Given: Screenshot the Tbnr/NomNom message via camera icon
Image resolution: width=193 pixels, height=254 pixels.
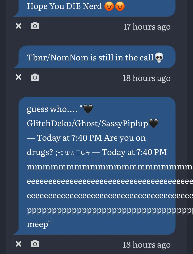Looking at the screenshot, I should click(35, 77).
